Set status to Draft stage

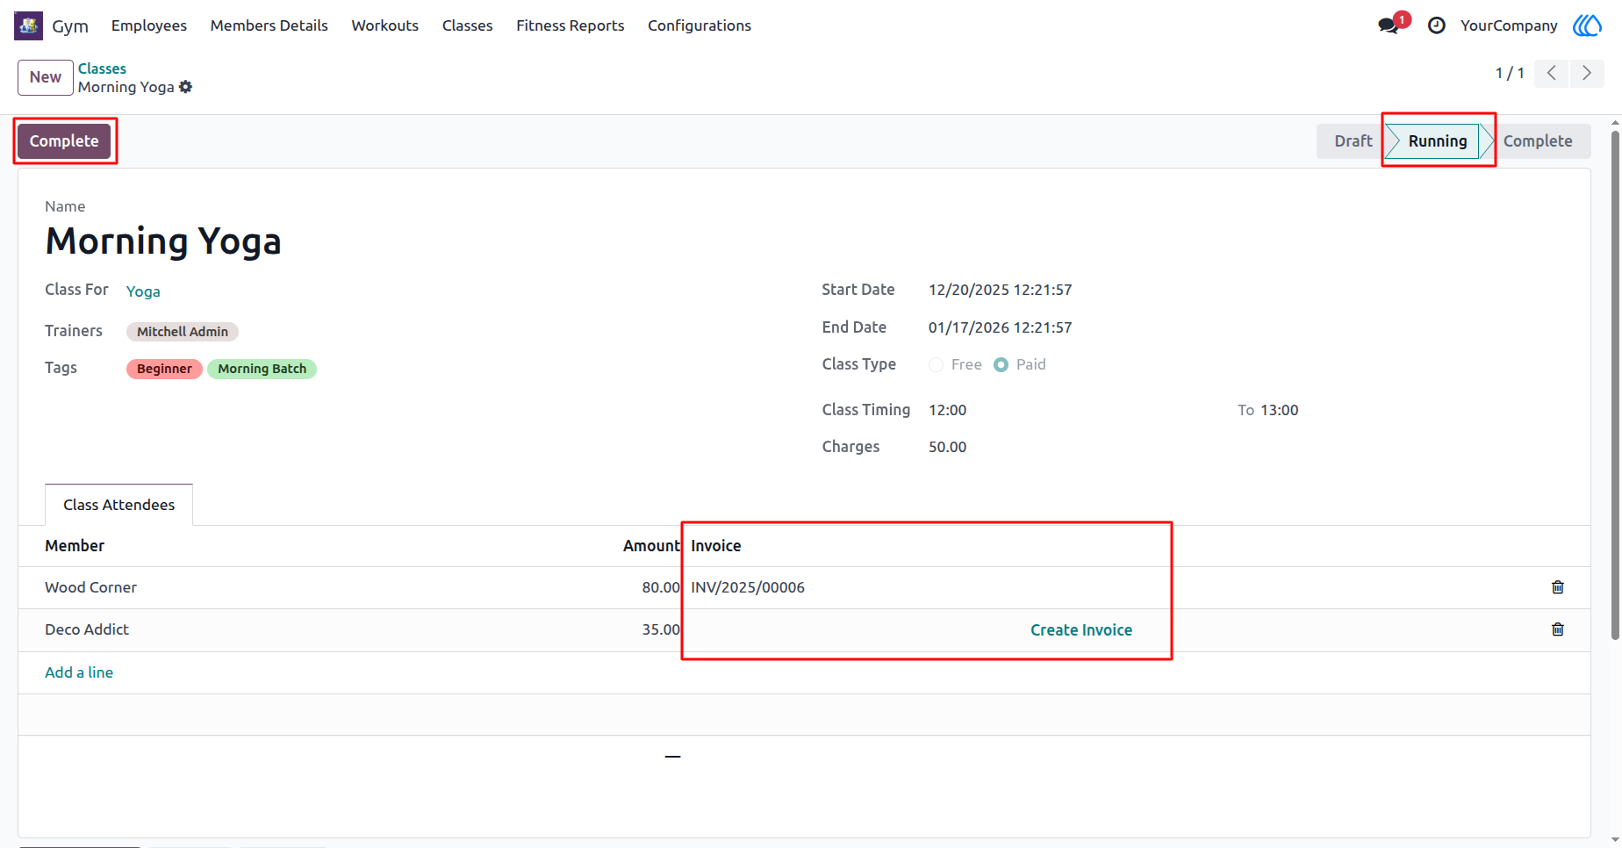coord(1352,141)
